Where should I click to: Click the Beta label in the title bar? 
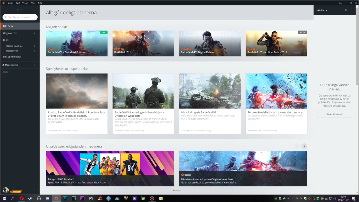coord(340,3)
